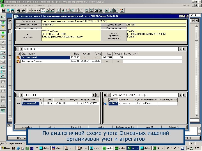The height and width of the screenshot is (151, 202).
Task: Select the Межремонтный restriction row
Action: 99,57
